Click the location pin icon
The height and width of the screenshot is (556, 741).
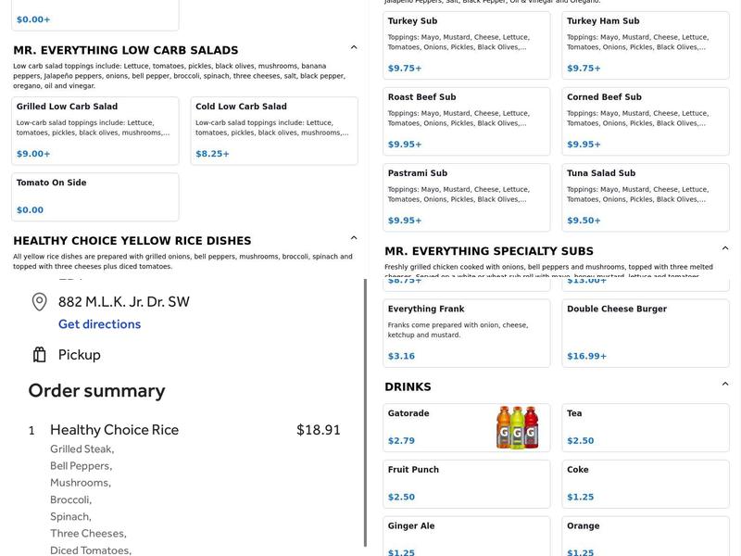[39, 302]
